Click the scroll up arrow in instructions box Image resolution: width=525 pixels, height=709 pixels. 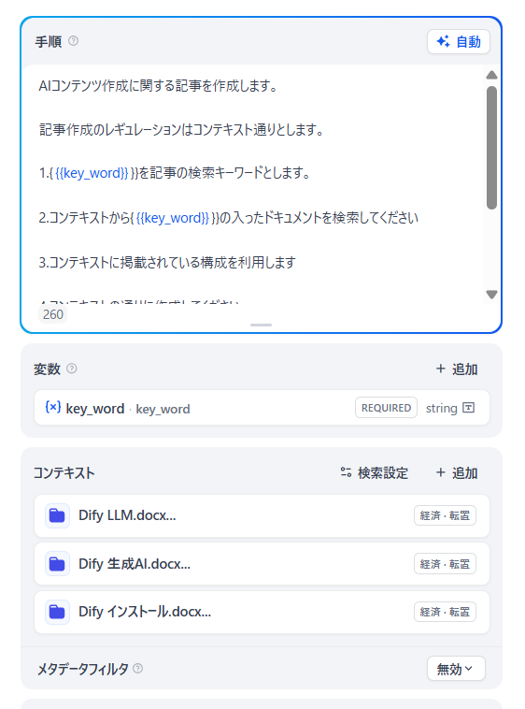491,75
